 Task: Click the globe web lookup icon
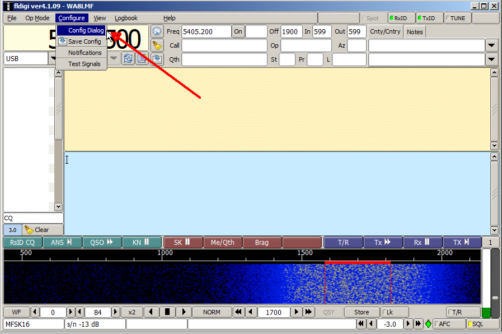(x=157, y=31)
